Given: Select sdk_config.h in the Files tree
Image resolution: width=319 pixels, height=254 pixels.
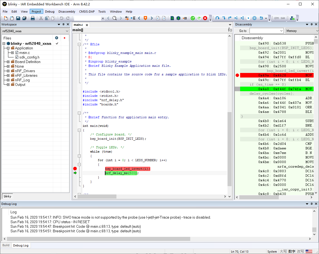Looking at the screenshot, I should (x=29, y=57).
